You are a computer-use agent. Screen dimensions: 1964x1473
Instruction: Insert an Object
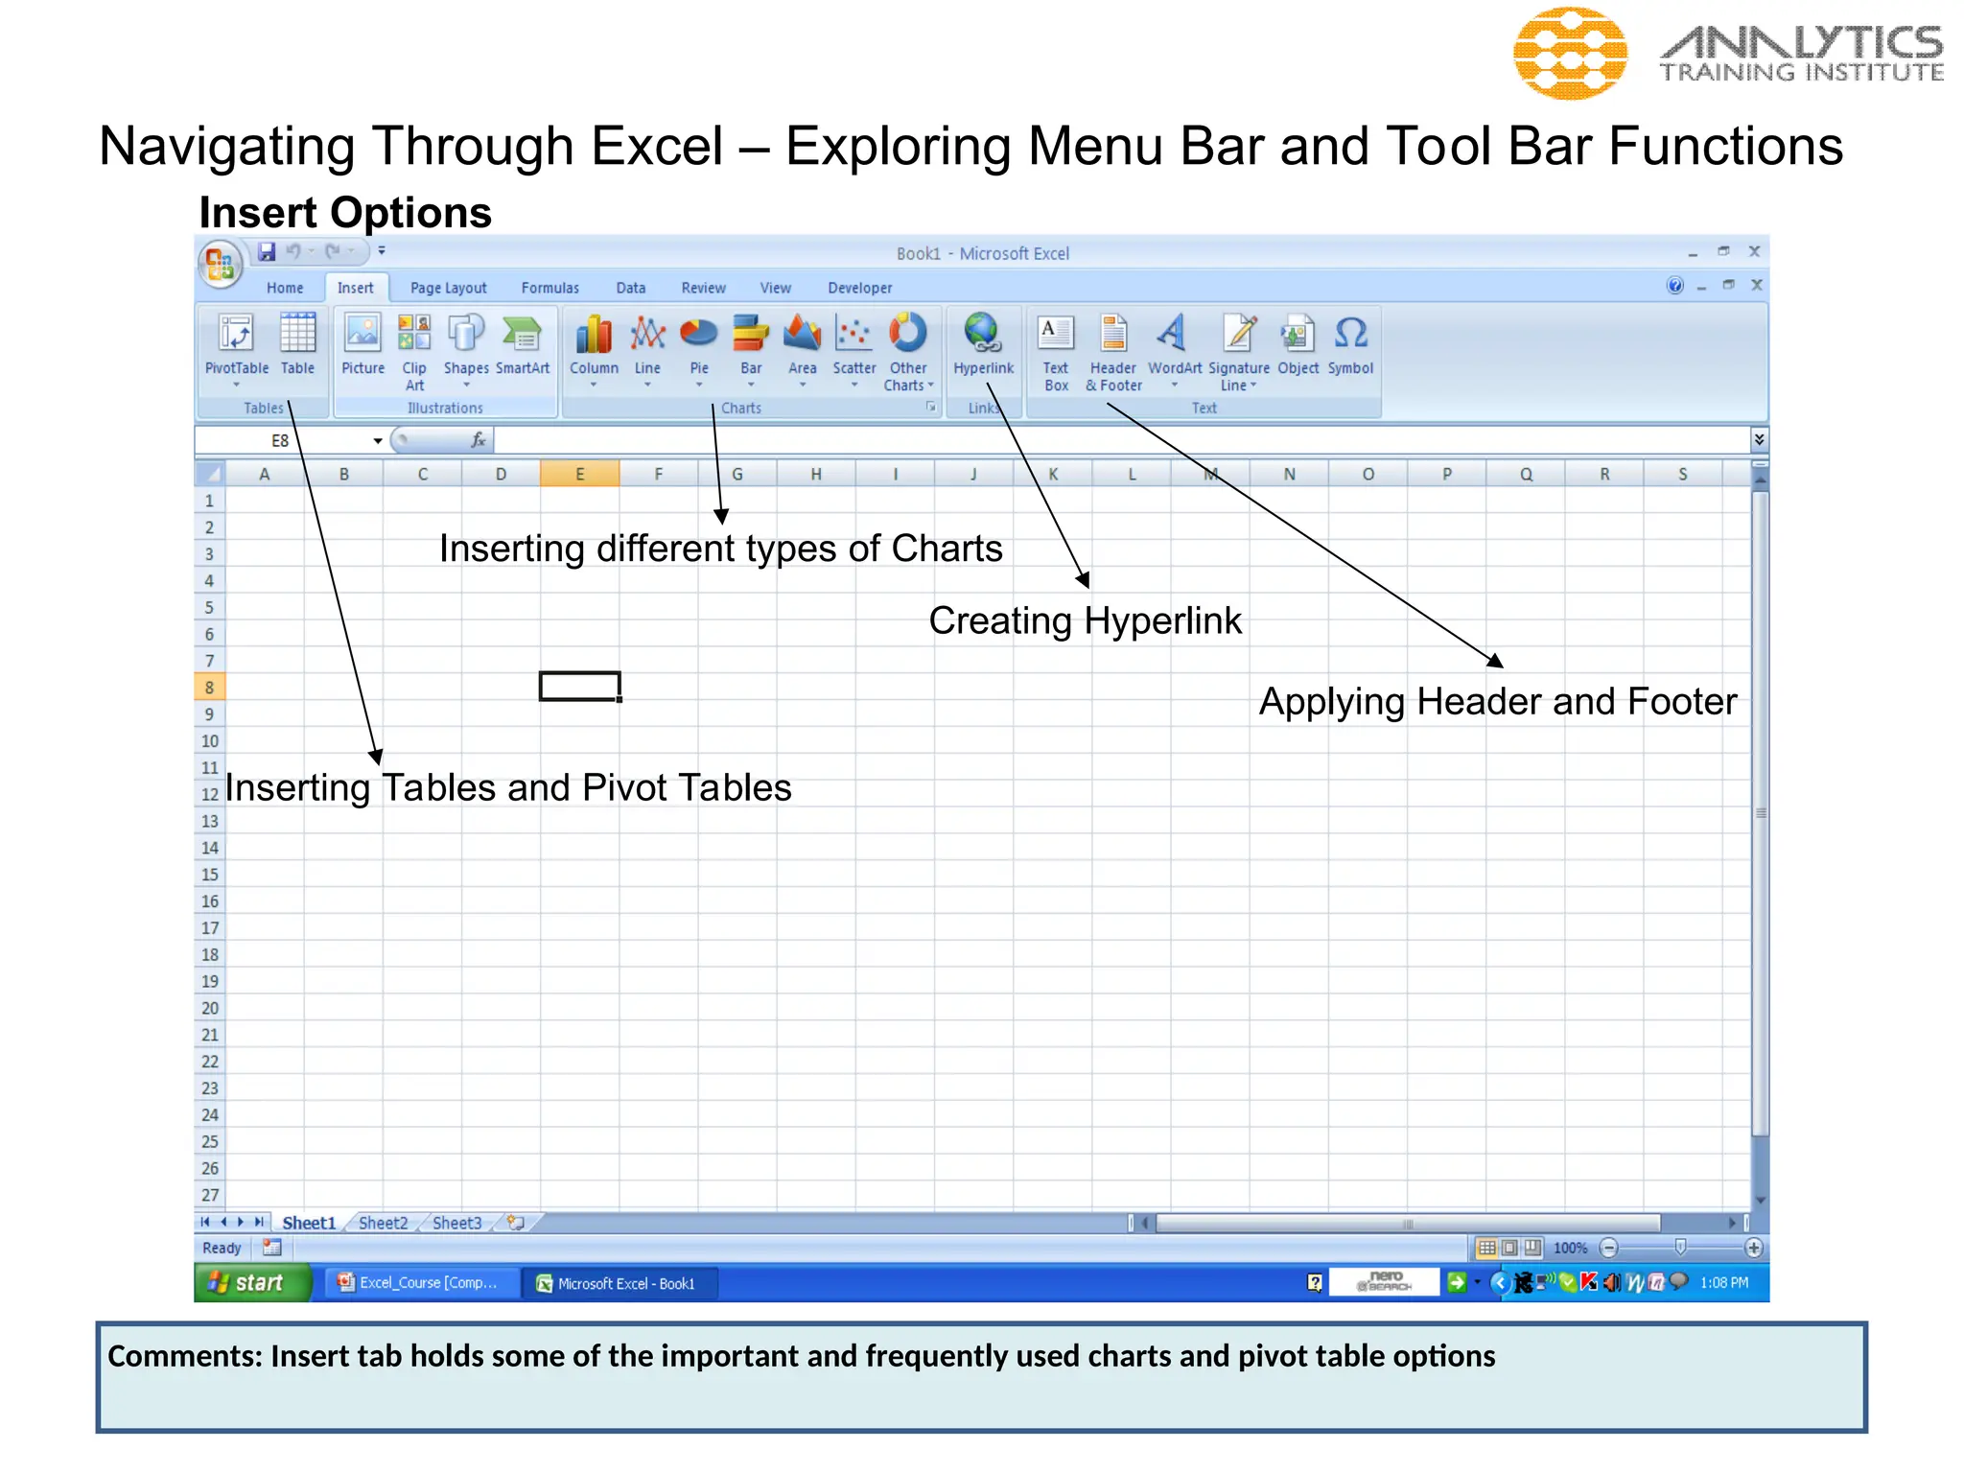click(x=1298, y=345)
